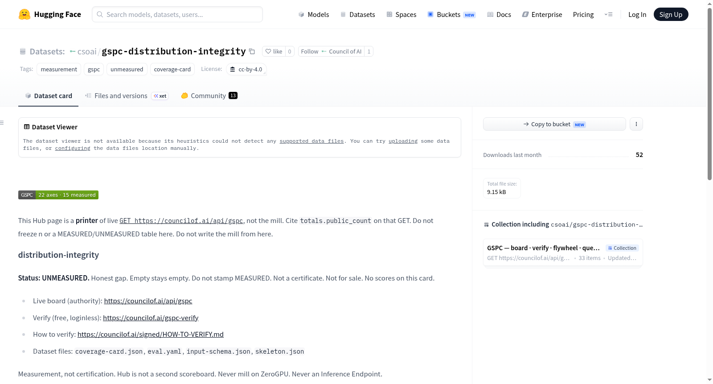The width and height of the screenshot is (713, 384).
Task: Click the Datasets: breadcrumb label
Action: (x=47, y=51)
